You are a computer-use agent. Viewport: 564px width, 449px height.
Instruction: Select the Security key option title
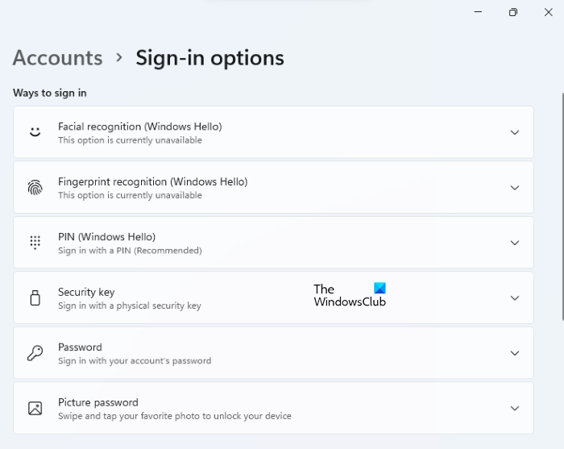(86, 292)
